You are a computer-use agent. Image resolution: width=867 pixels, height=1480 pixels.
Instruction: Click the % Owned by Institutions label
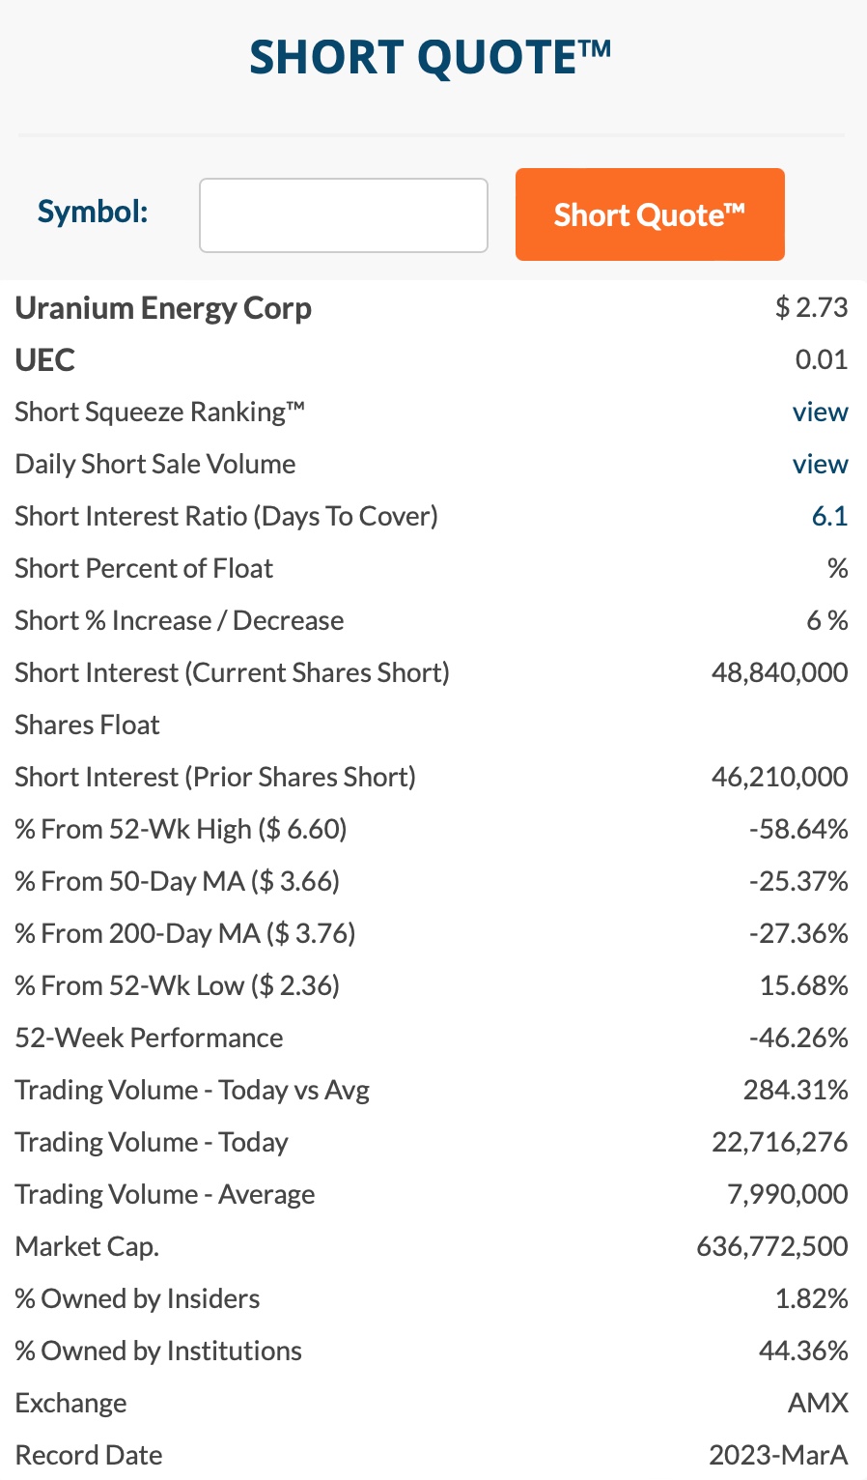[x=158, y=1352]
